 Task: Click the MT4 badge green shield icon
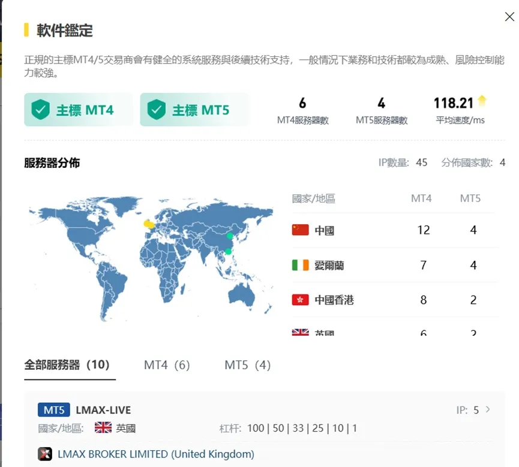40,110
